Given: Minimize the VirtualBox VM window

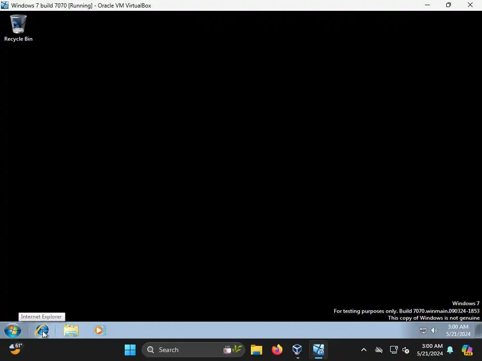Looking at the screenshot, I should (x=427, y=5).
